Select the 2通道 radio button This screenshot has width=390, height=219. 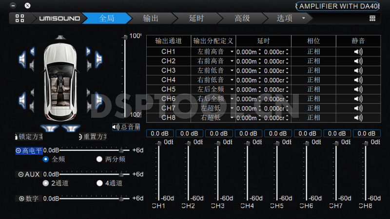pyautogui.click(x=45, y=183)
